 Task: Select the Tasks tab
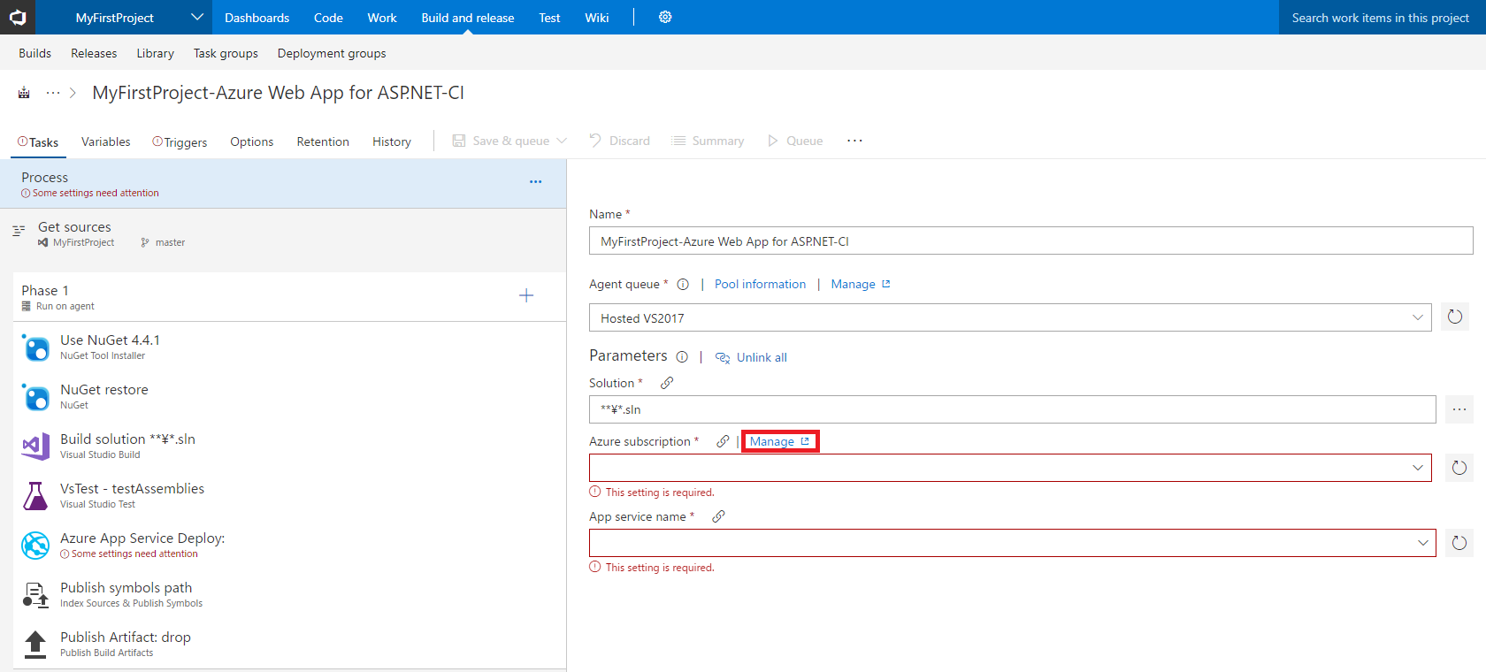click(38, 141)
